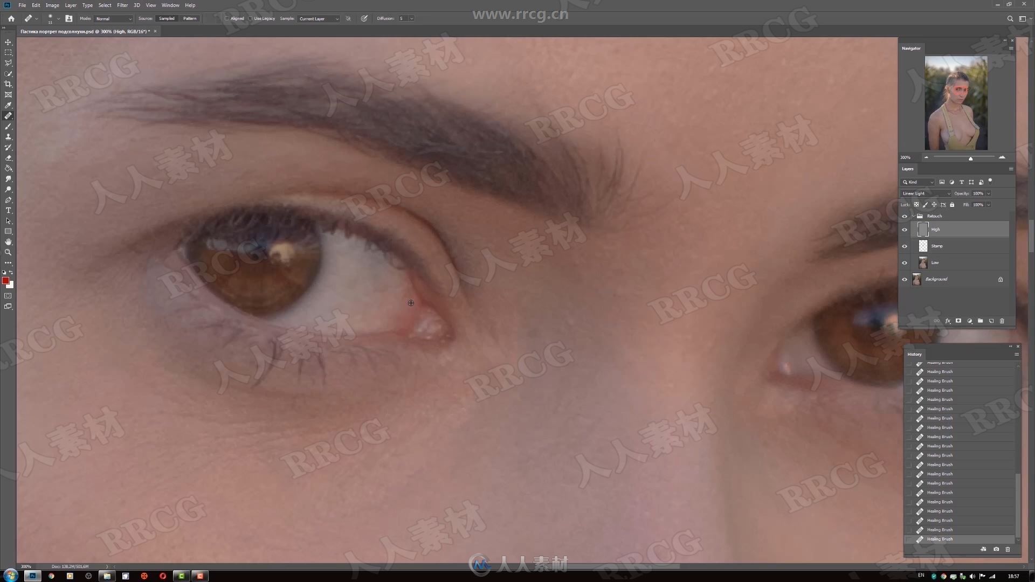Open the History panel menu

coord(1017,354)
